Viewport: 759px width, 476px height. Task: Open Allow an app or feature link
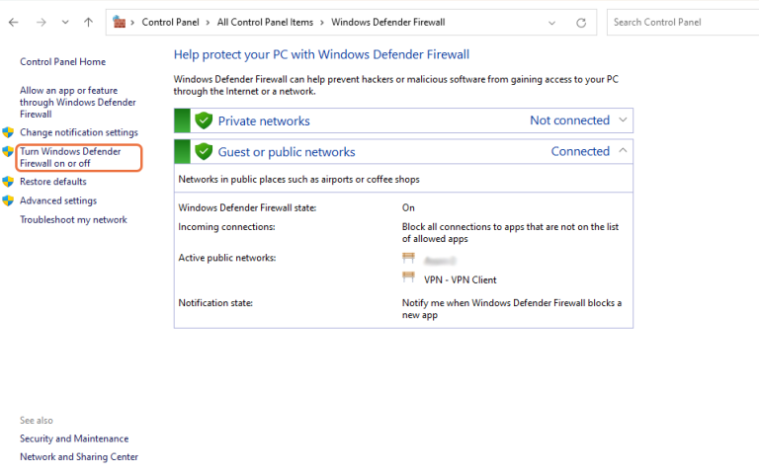click(77, 102)
